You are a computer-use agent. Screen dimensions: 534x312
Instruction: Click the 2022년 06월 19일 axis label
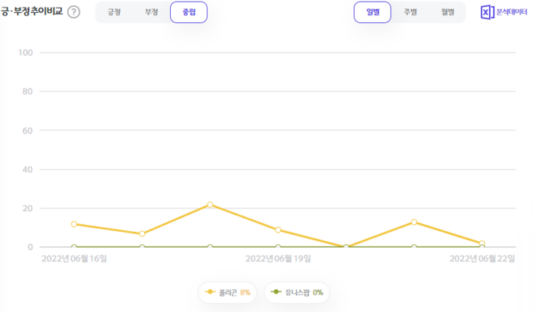tap(278, 259)
